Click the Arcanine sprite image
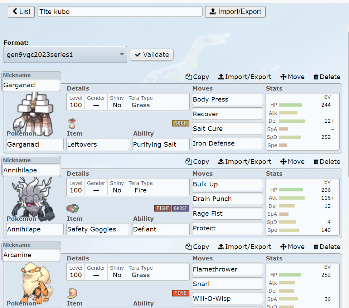This screenshot has height=308, width=349. tap(37, 284)
